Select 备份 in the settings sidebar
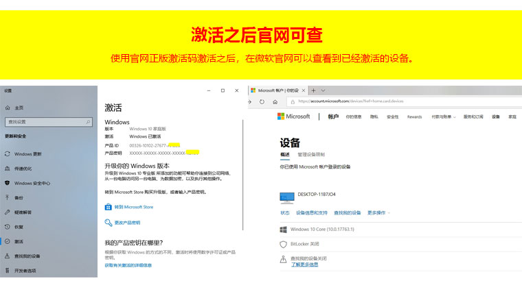 [19, 197]
